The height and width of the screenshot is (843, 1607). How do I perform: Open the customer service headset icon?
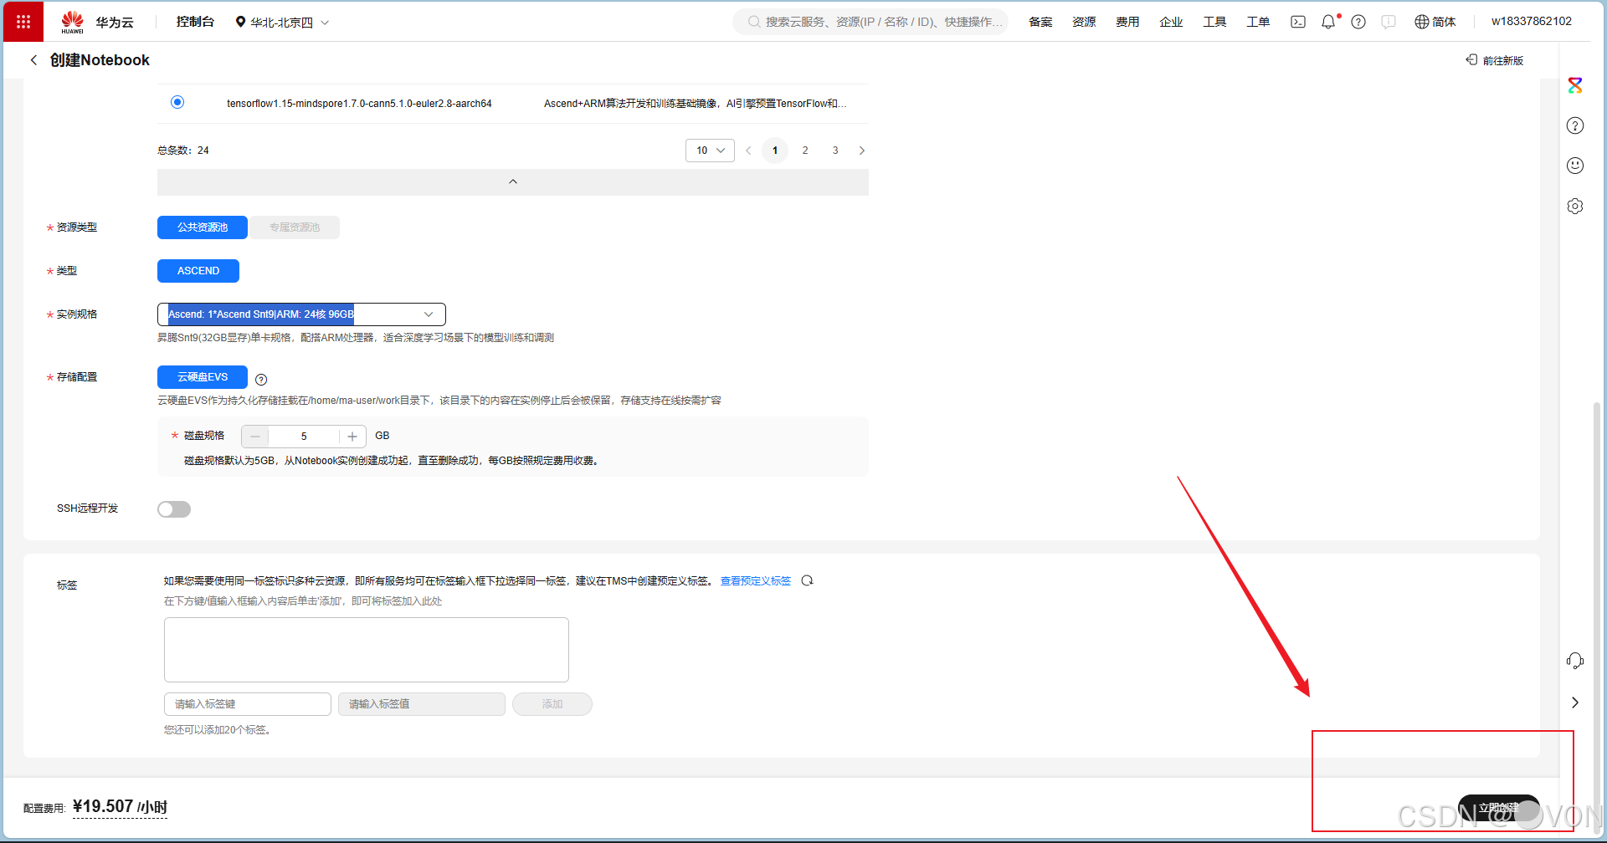pos(1575,661)
